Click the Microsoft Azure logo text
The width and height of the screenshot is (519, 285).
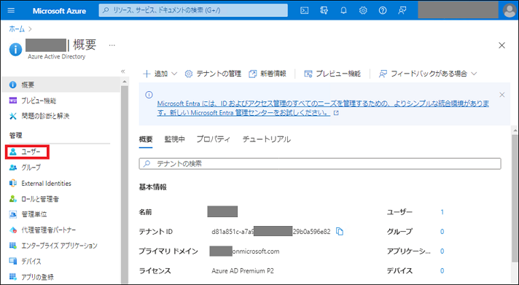coord(59,11)
